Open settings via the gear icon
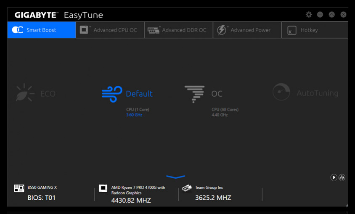 pyautogui.click(x=309, y=15)
